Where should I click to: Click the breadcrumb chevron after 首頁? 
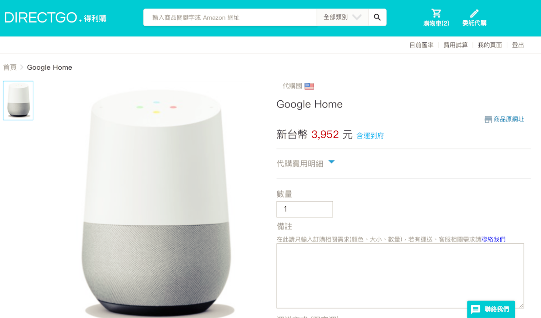click(22, 67)
